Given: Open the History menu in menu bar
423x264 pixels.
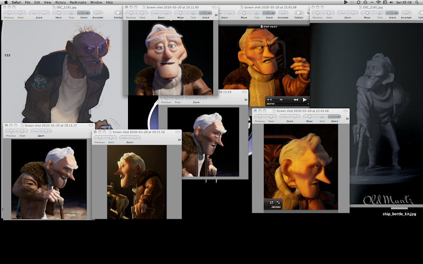Looking at the screenshot, I should click(60, 2).
